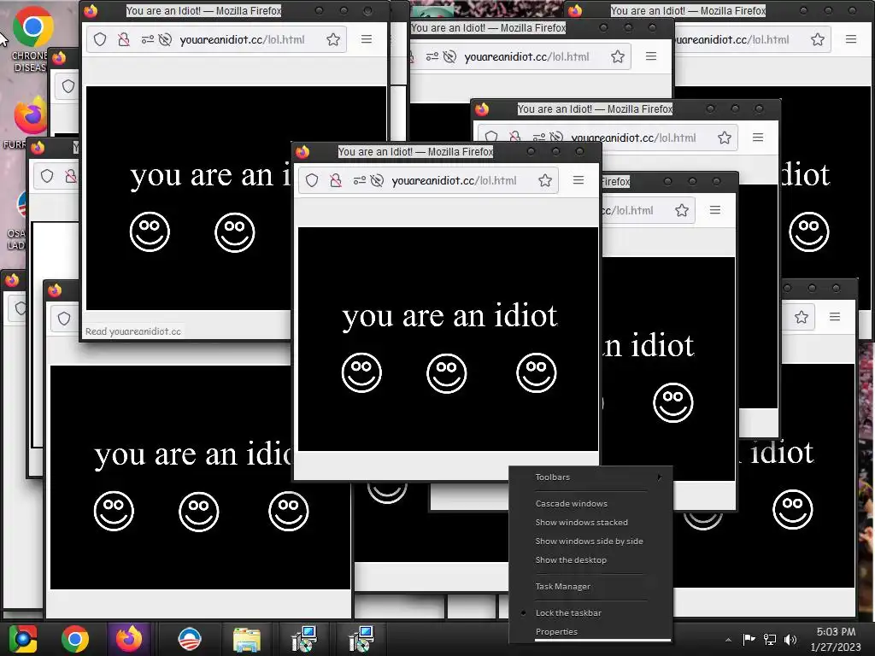875x656 pixels.
Task: Click second installer icon on taskbar
Action: 361,639
